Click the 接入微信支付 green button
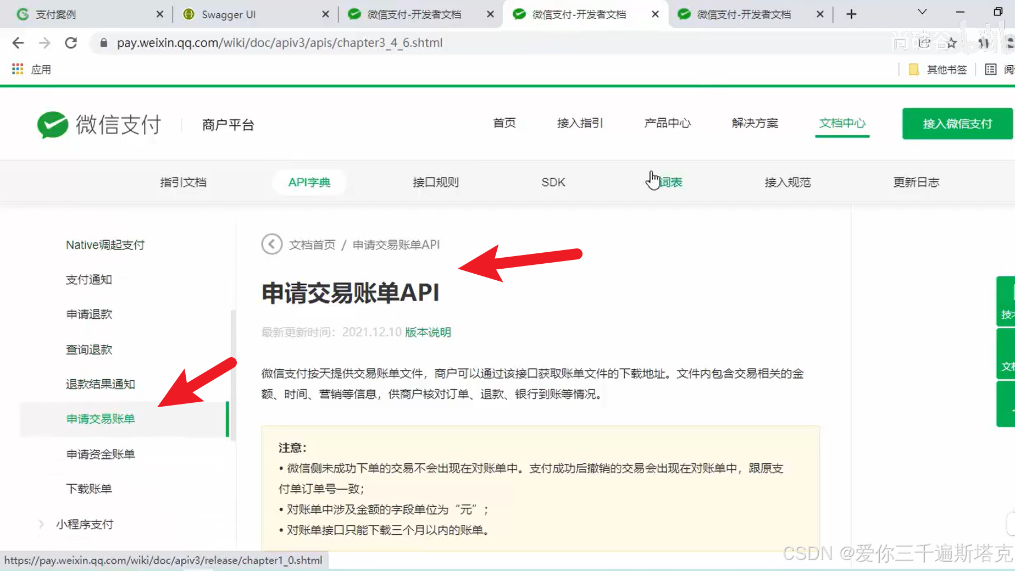The width and height of the screenshot is (1015, 571). (957, 124)
